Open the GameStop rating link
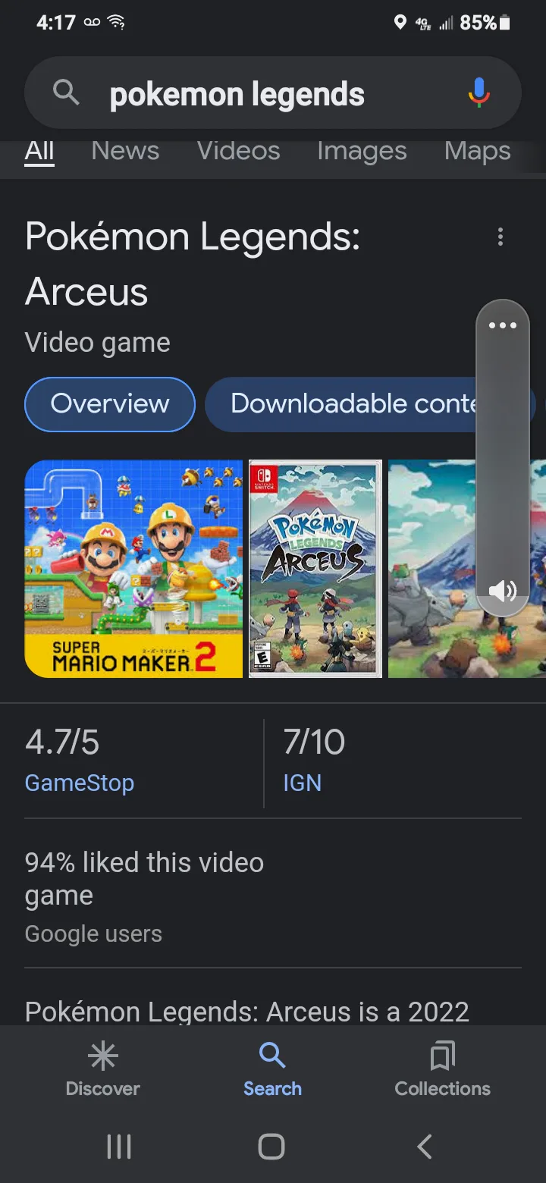The height and width of the screenshot is (1183, 546). (x=80, y=783)
